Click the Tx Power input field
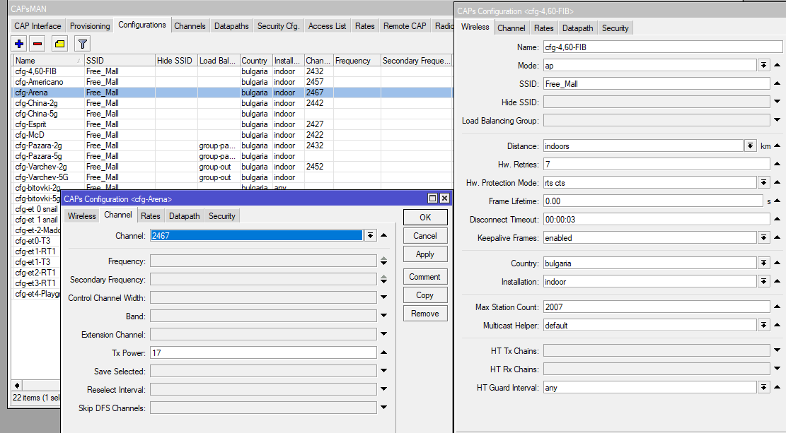786x433 pixels. (x=263, y=353)
